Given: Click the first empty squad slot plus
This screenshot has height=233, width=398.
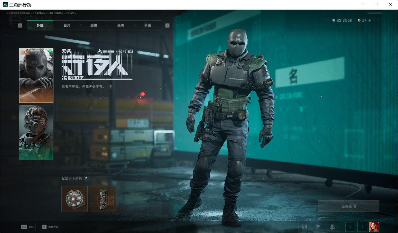Looking at the screenshot, I should coord(350,227).
